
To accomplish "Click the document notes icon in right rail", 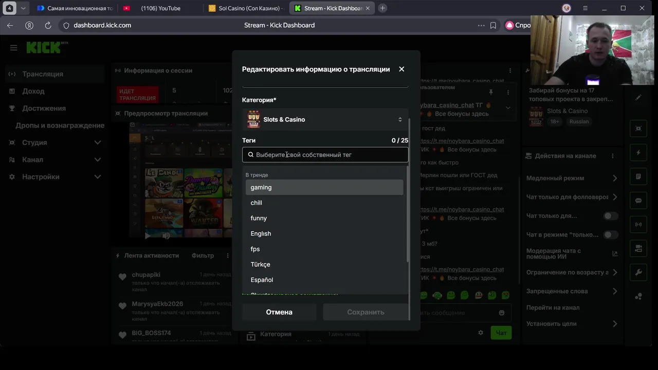I will tap(638, 177).
